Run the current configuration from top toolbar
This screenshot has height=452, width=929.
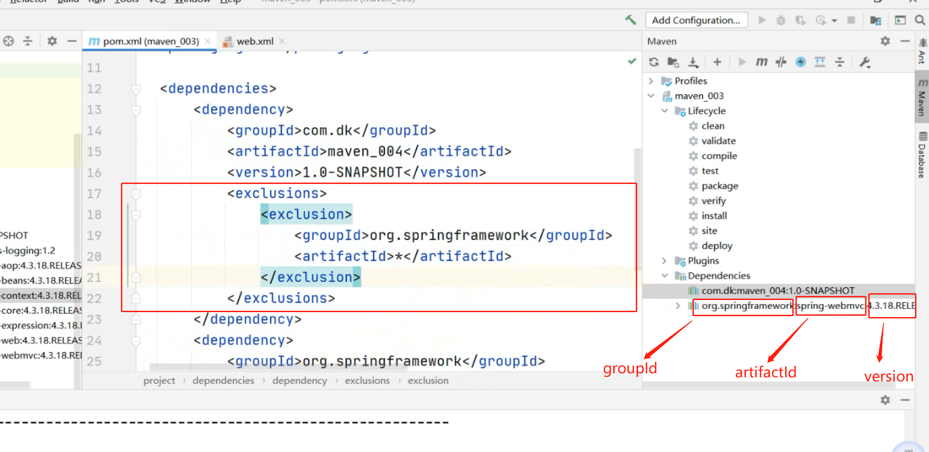[x=762, y=20]
